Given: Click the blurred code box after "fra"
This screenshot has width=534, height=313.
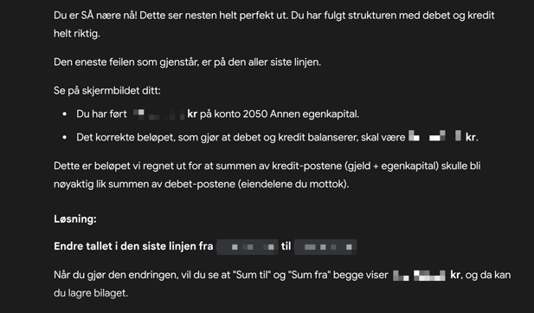Looking at the screenshot, I should click(x=248, y=247).
